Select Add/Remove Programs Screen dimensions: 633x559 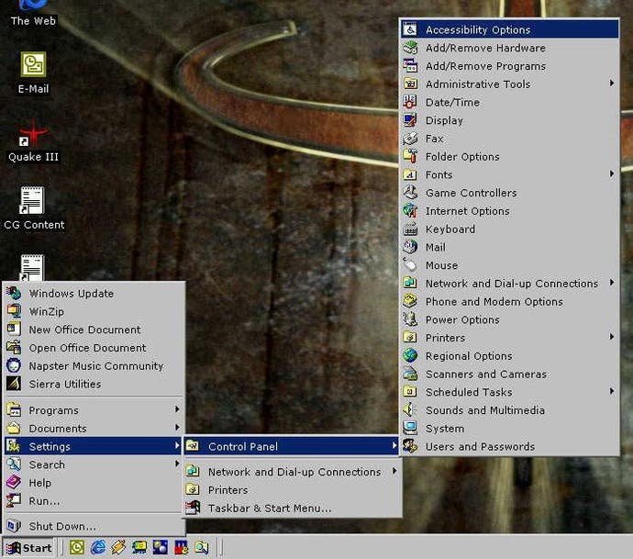pyautogui.click(x=510, y=66)
